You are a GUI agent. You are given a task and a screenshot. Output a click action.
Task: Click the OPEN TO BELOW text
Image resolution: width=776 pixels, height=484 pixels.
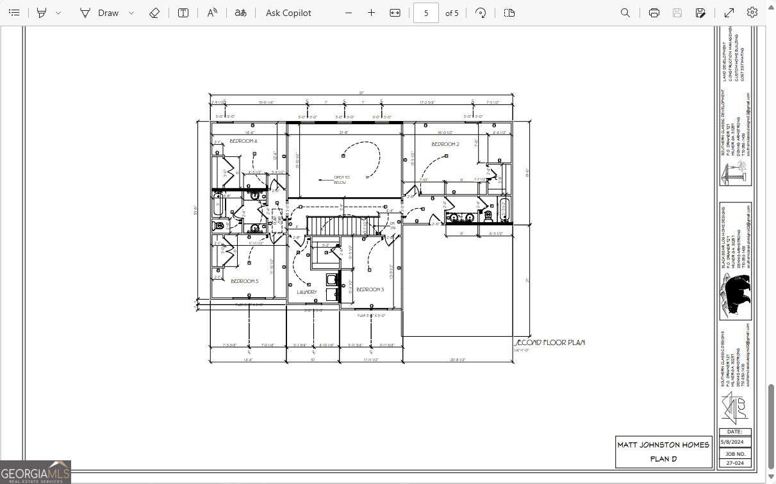(341, 180)
